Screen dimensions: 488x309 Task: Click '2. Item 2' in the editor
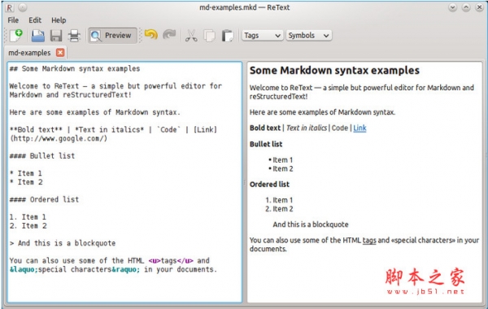28,225
